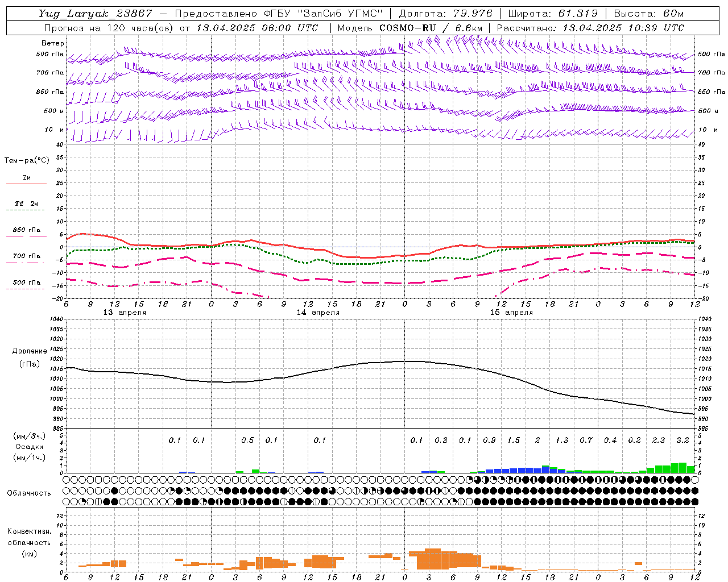Select the 'Прогноз на 120 часа(ов)' forecast text
This screenshot has width=728, height=582.
(109, 28)
